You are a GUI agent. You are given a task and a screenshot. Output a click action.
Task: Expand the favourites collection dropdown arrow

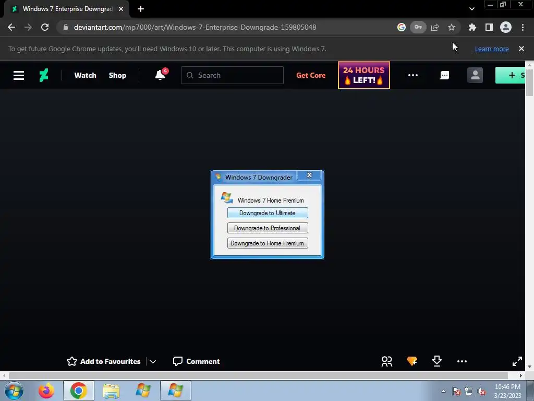tap(153, 361)
